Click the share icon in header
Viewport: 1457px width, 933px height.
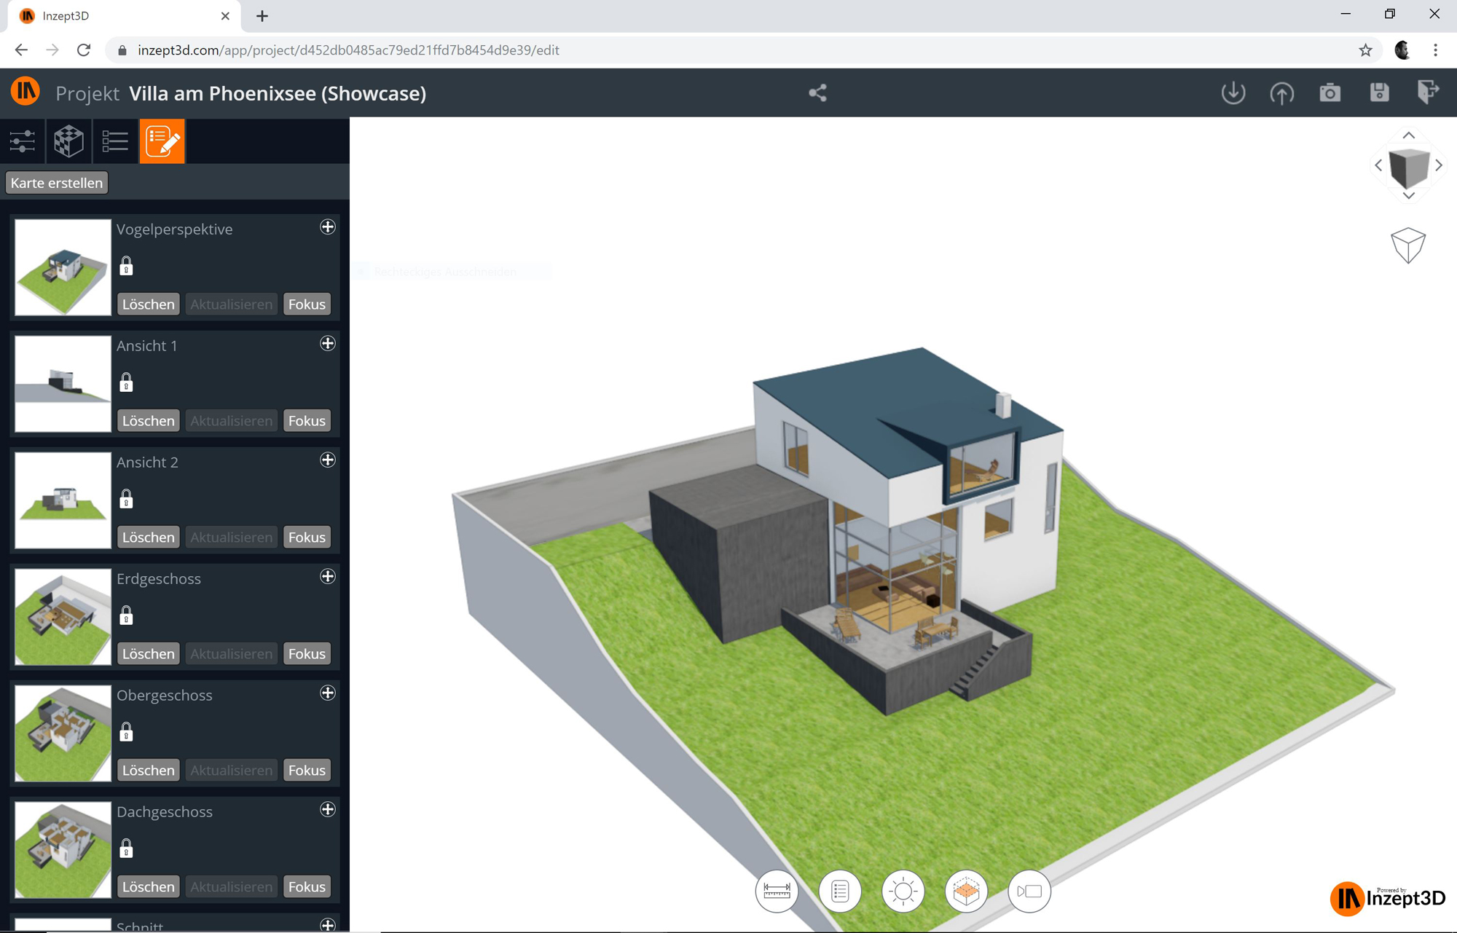coord(817,92)
